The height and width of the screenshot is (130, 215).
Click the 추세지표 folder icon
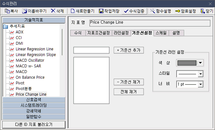tap(6, 26)
